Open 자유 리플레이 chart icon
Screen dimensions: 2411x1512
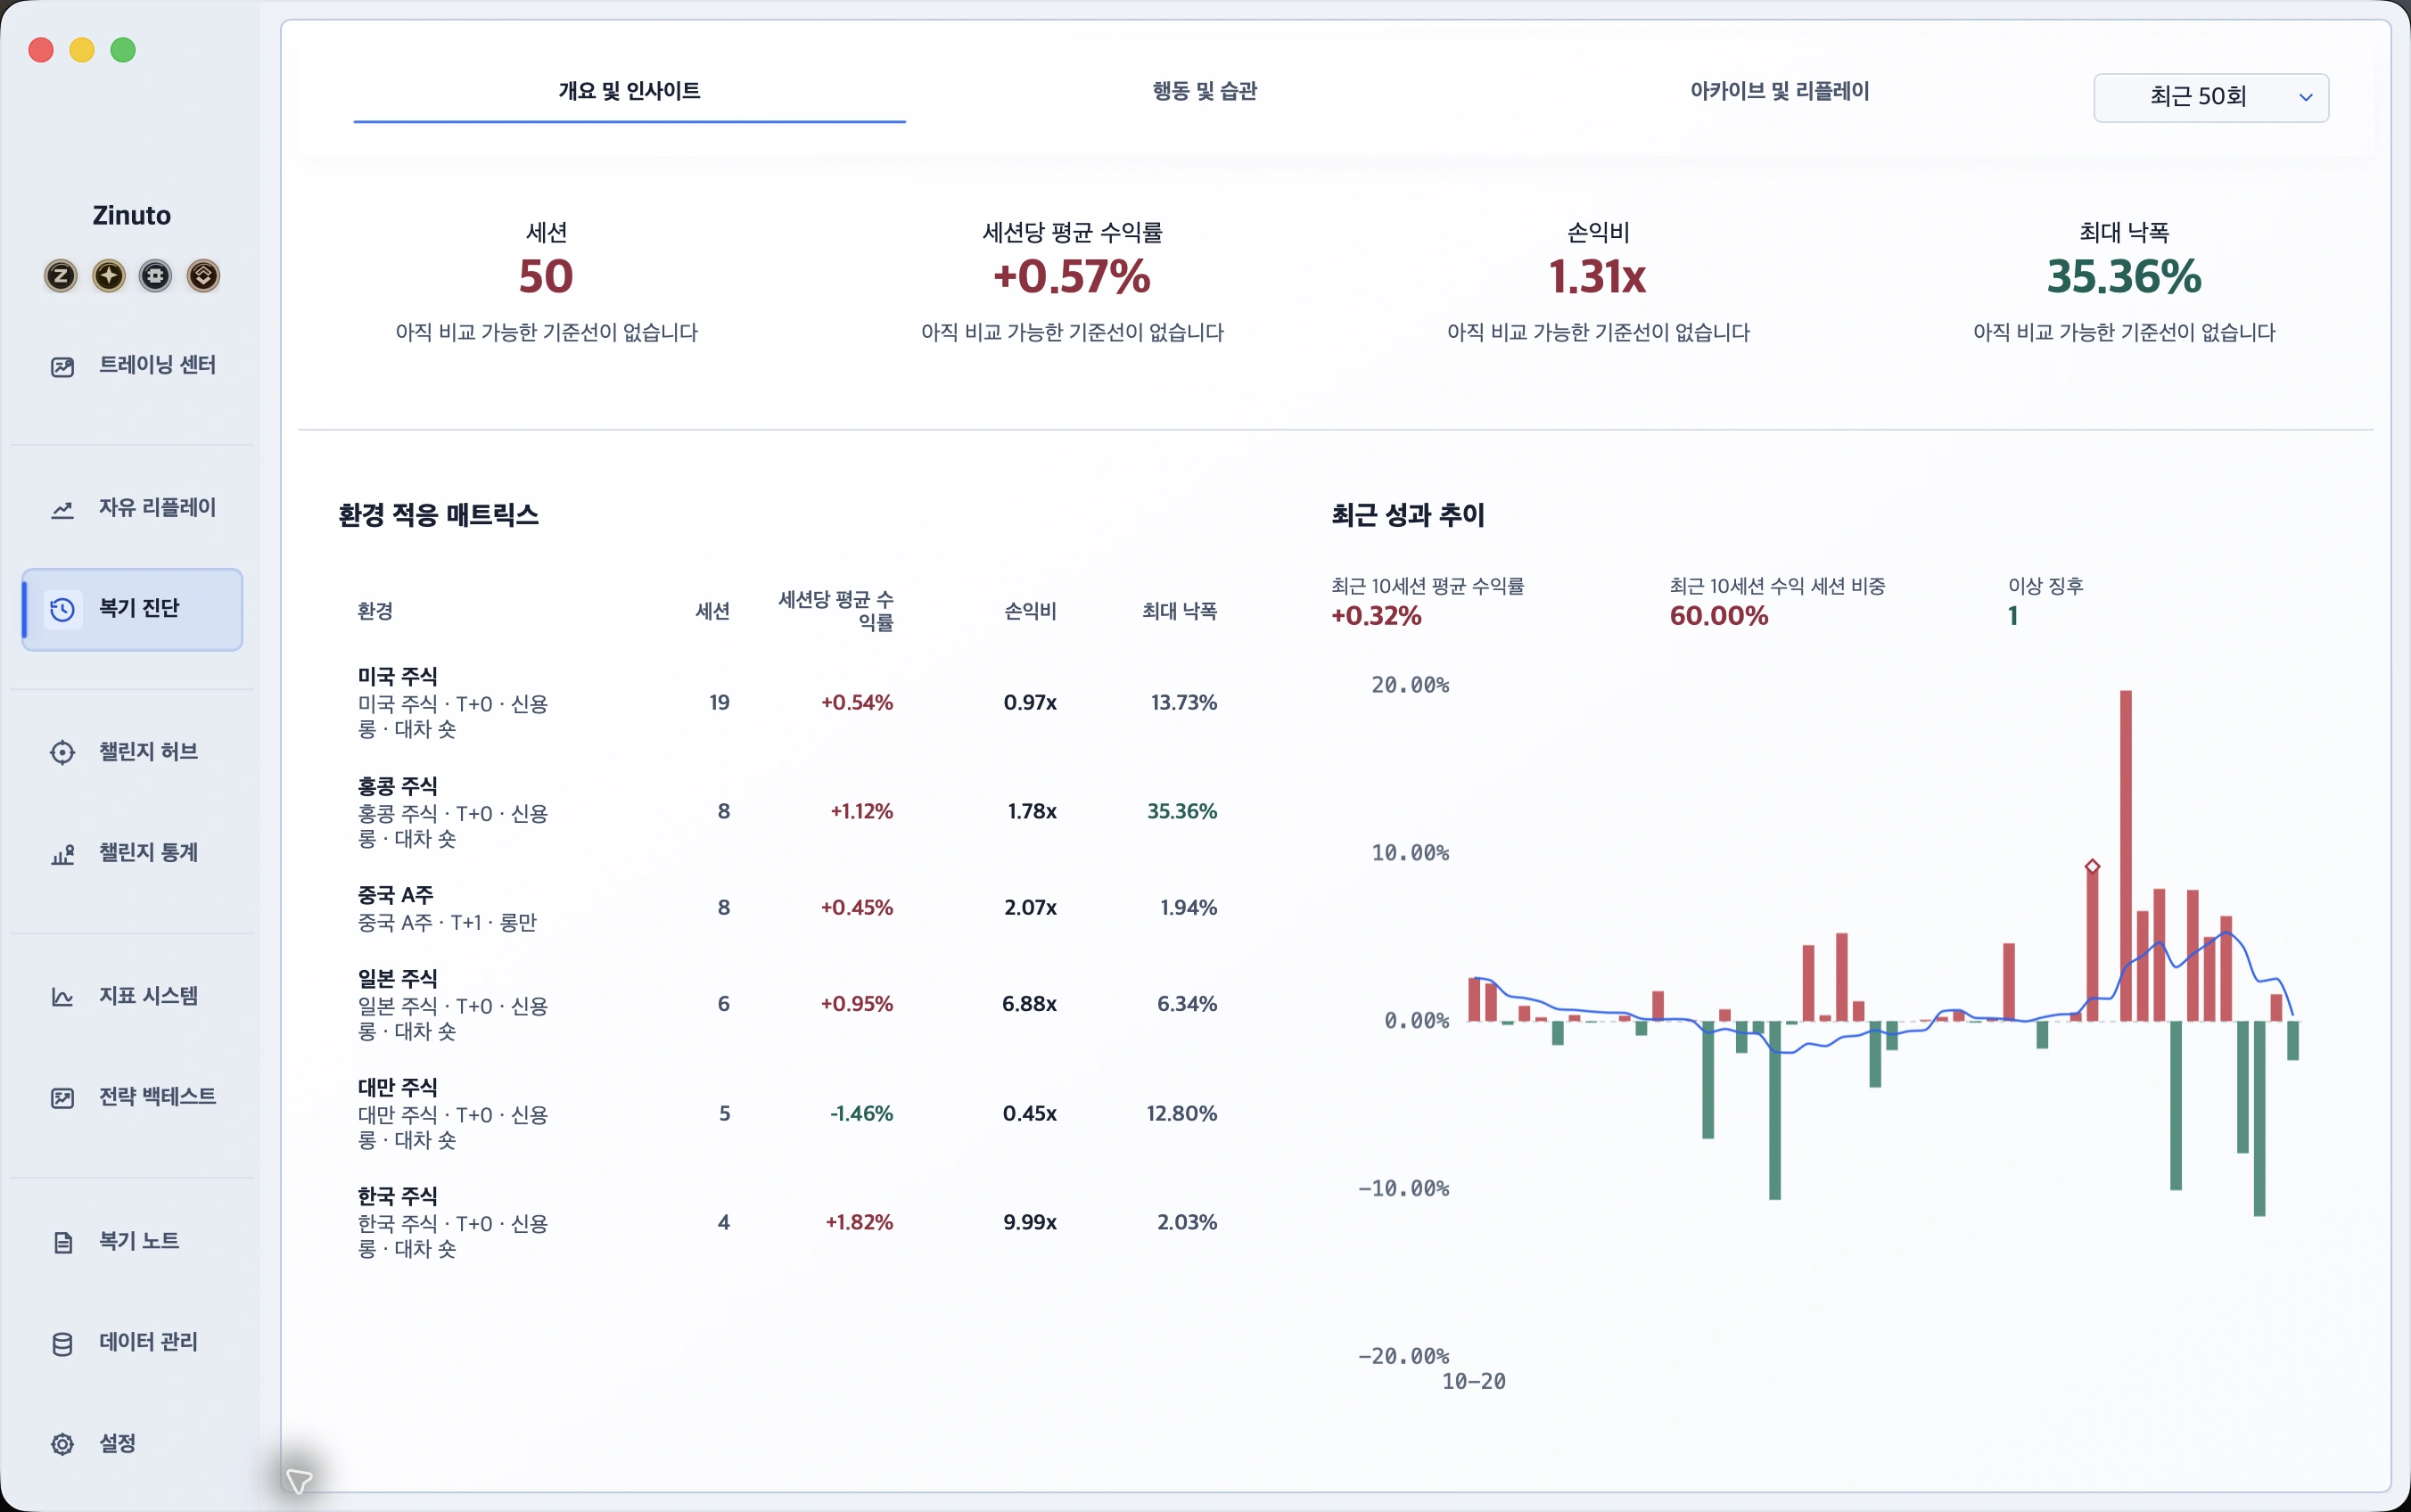click(x=62, y=509)
